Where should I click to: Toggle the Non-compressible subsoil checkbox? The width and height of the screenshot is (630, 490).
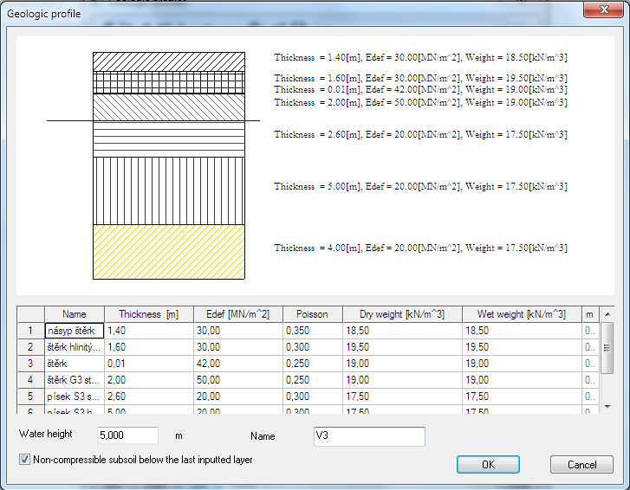(24, 460)
